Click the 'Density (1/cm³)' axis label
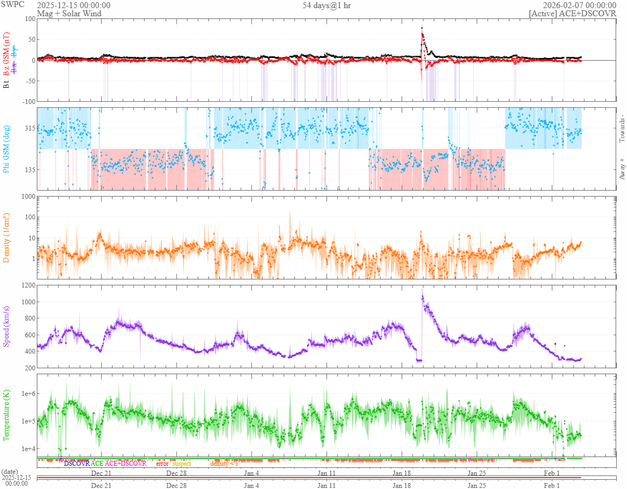Image resolution: width=627 pixels, height=489 pixels. (6, 238)
